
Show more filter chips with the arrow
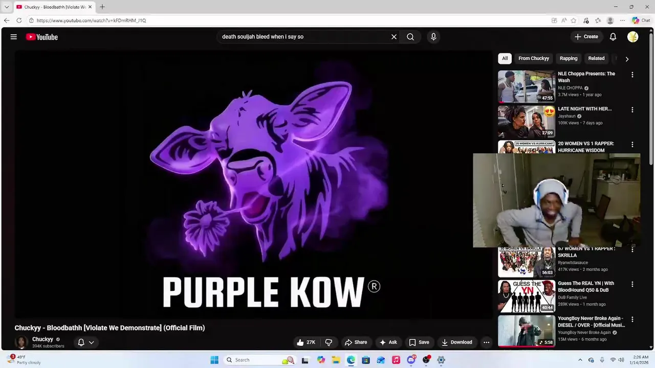coord(627,59)
